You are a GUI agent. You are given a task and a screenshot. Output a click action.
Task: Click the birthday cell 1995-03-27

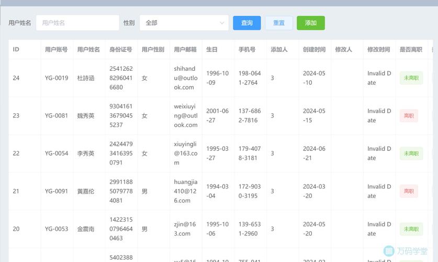pos(217,154)
